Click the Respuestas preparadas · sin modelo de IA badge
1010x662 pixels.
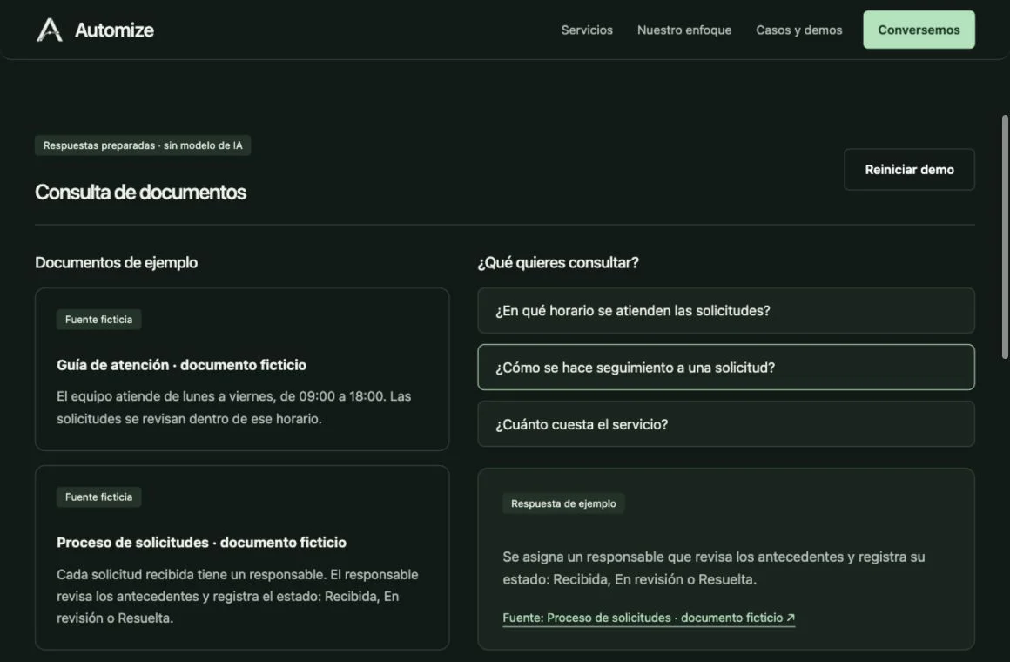pyautogui.click(x=143, y=145)
